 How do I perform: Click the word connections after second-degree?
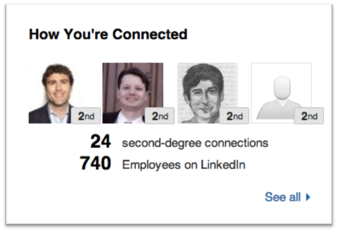[x=238, y=144]
